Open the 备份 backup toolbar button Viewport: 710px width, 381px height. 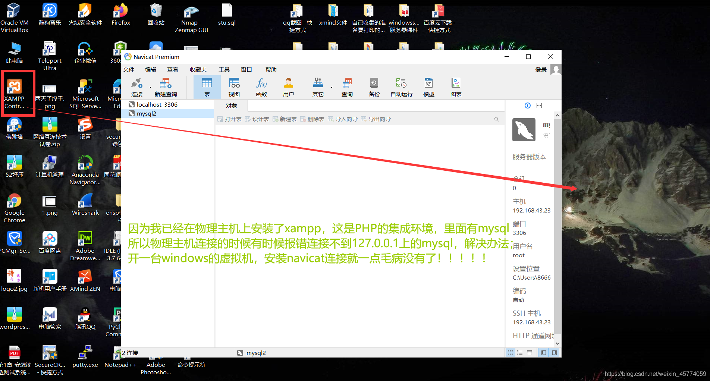coord(374,87)
